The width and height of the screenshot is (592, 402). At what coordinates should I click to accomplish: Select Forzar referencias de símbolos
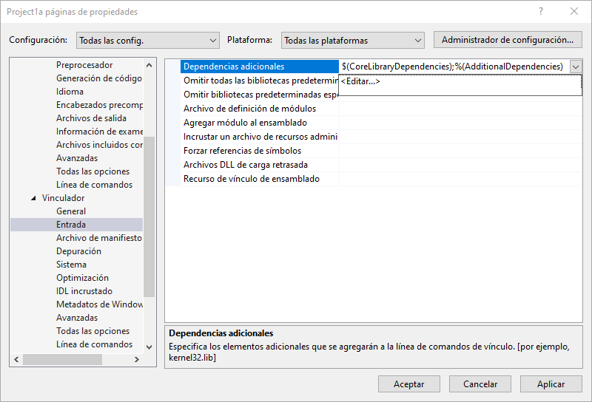tap(381, 151)
